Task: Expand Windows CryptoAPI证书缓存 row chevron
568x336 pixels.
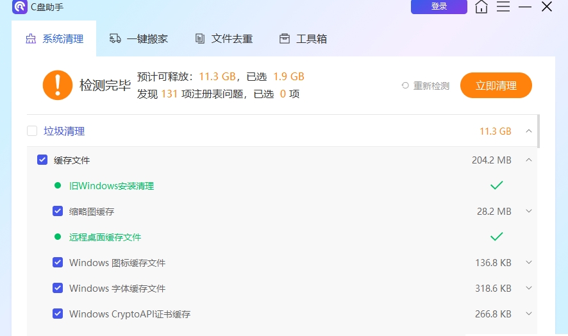Action: click(x=529, y=314)
